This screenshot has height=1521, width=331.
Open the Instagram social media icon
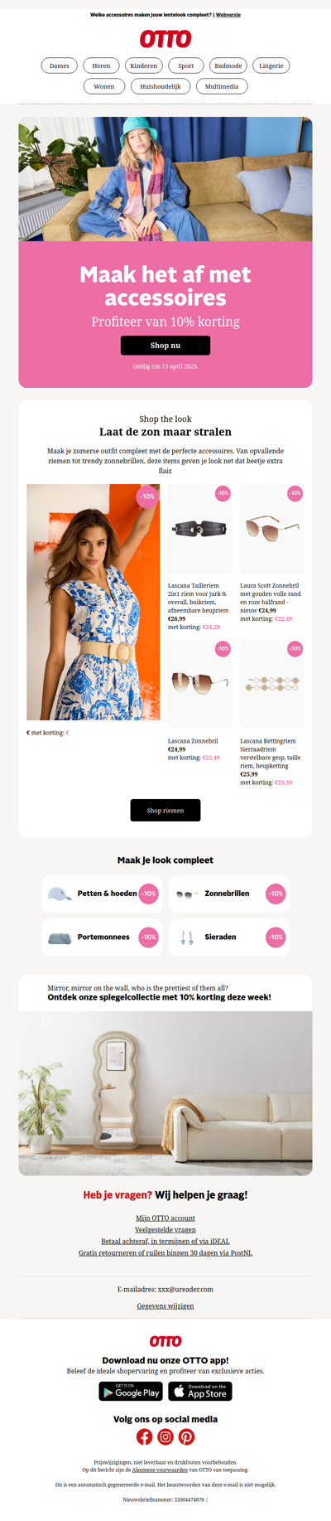point(165,1436)
